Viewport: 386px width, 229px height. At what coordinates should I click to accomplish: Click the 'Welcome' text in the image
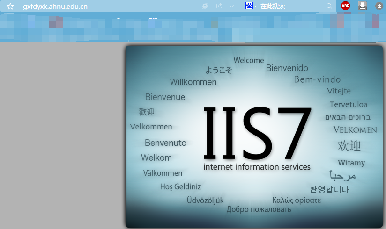[249, 60]
